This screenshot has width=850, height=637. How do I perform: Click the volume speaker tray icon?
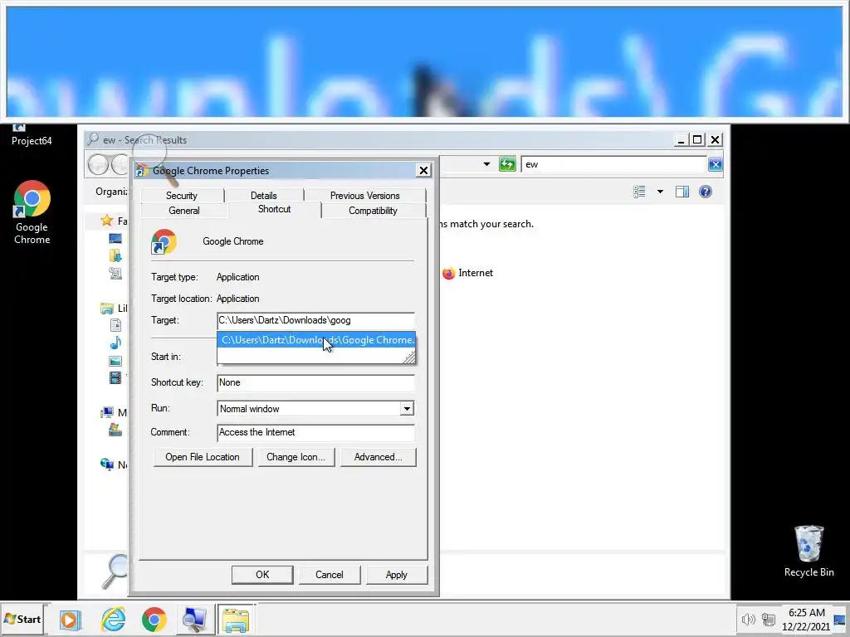[748, 619]
